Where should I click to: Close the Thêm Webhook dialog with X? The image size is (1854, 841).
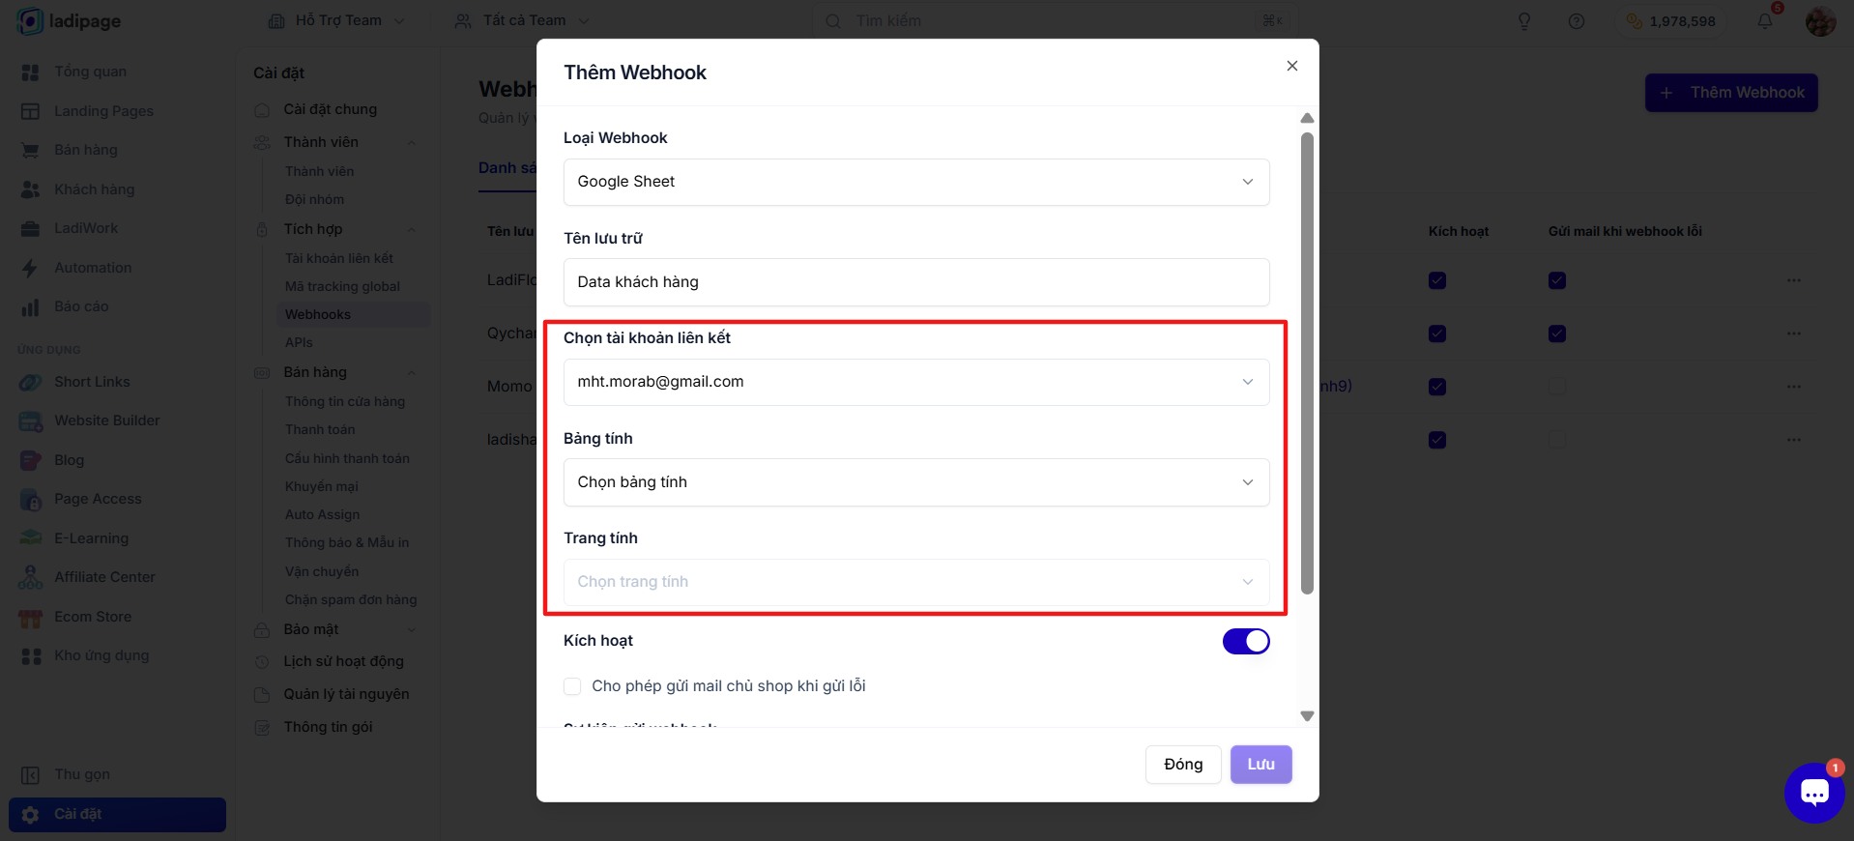pos(1292,66)
